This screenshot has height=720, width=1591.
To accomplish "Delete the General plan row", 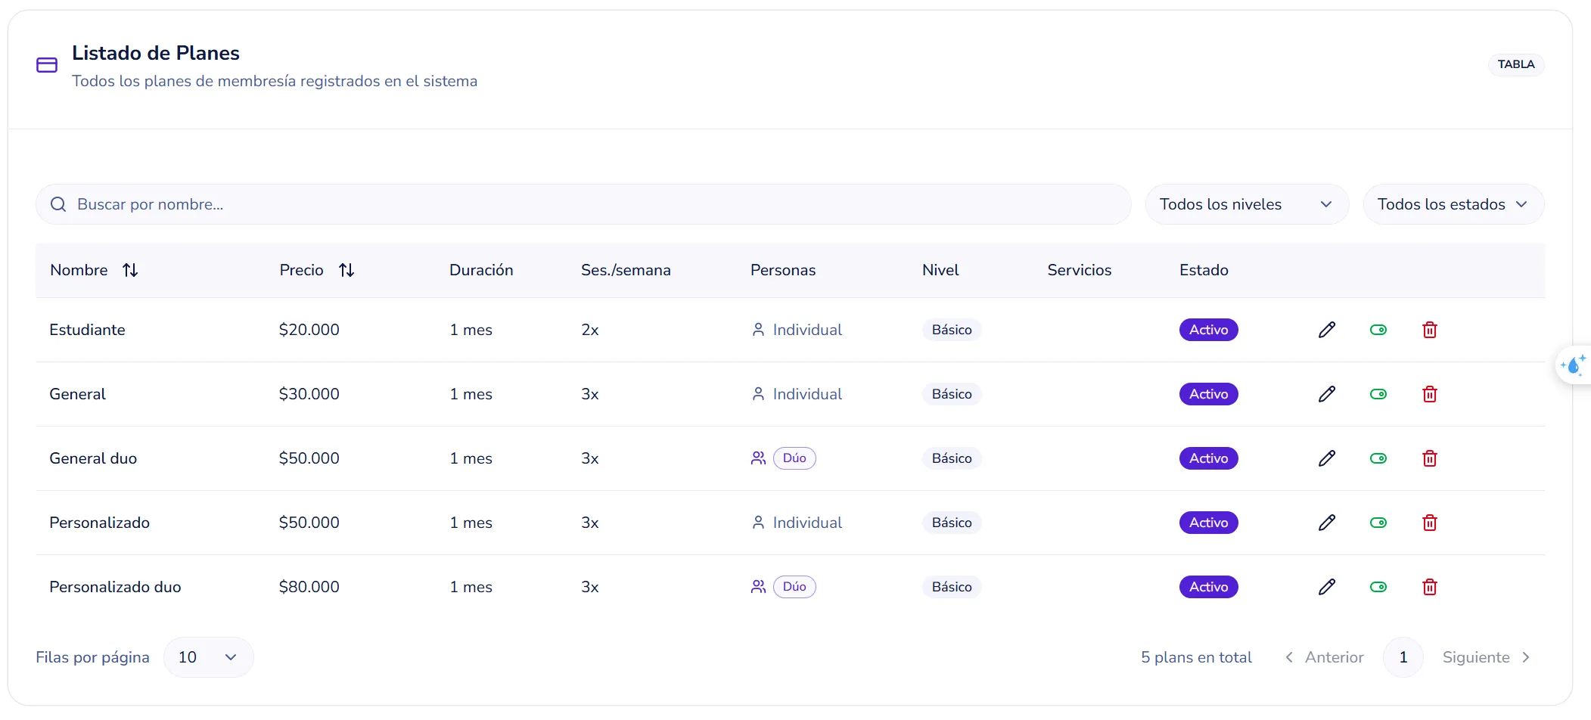I will pos(1430,394).
